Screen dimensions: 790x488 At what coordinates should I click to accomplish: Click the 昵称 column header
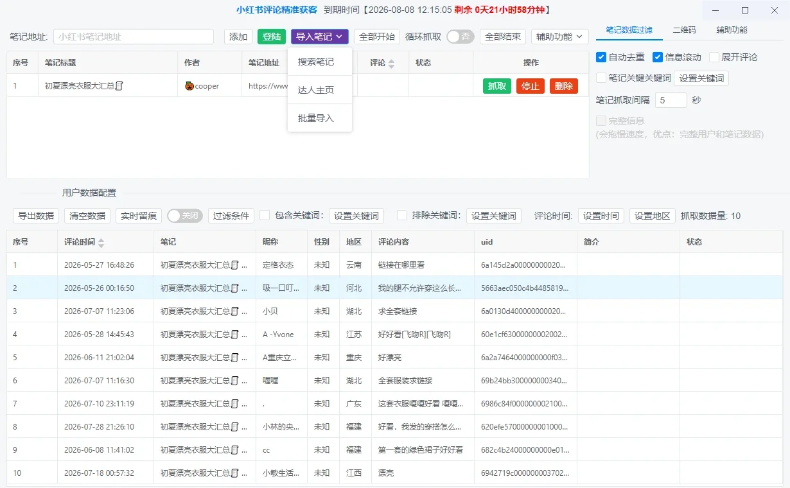(x=281, y=242)
